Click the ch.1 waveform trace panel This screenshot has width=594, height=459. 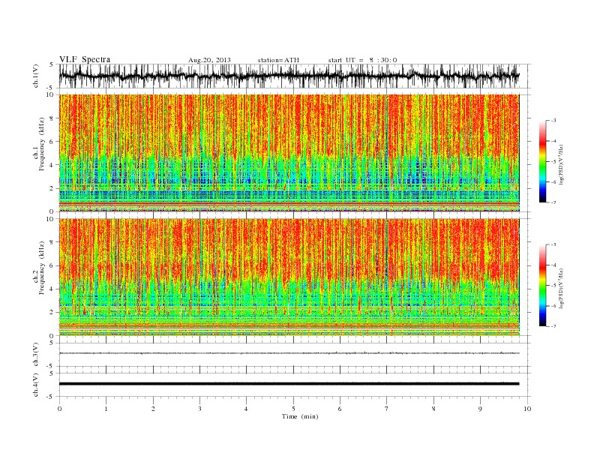point(295,76)
